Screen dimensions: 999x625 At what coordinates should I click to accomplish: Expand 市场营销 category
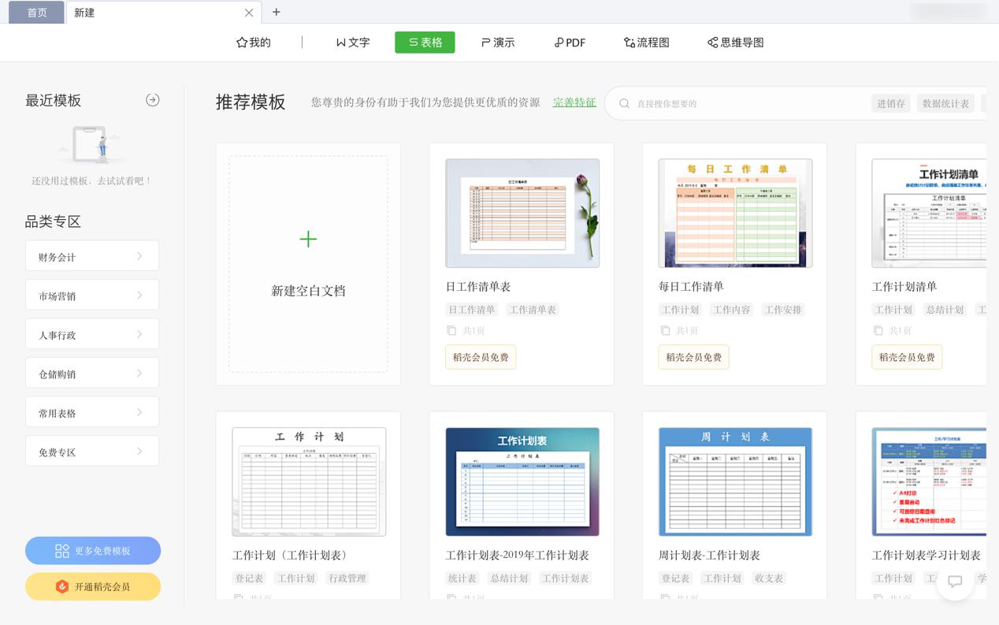point(92,296)
